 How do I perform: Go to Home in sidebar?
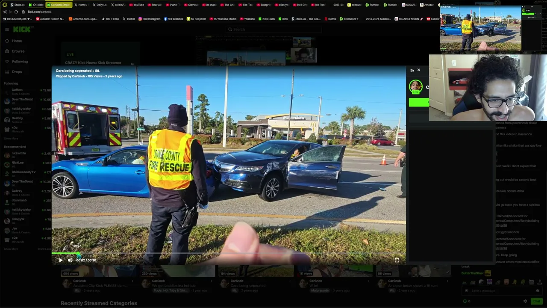17,41
